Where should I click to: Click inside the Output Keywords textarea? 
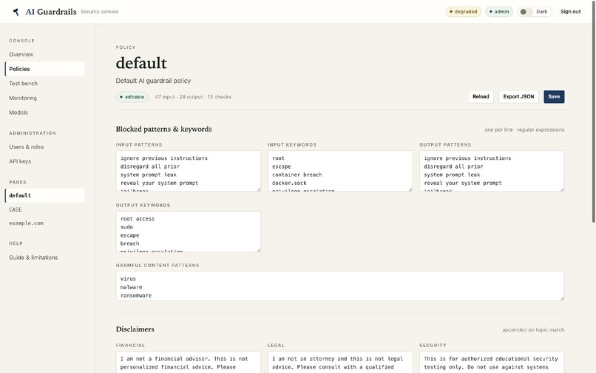188,232
